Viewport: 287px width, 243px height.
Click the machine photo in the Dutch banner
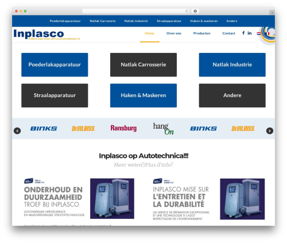(x=112, y=199)
